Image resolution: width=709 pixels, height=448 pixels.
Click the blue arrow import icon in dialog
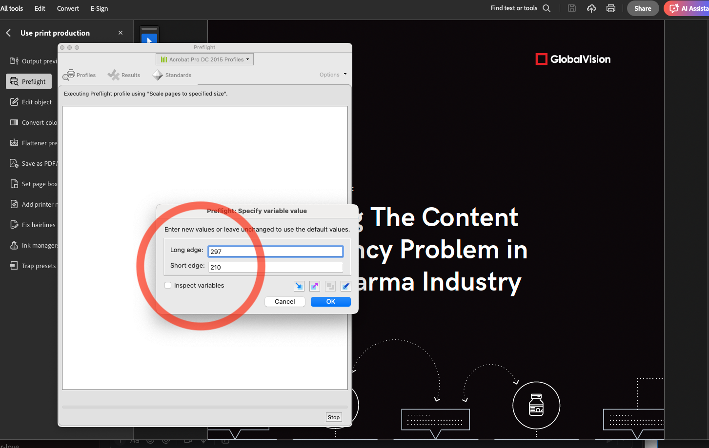(x=299, y=286)
